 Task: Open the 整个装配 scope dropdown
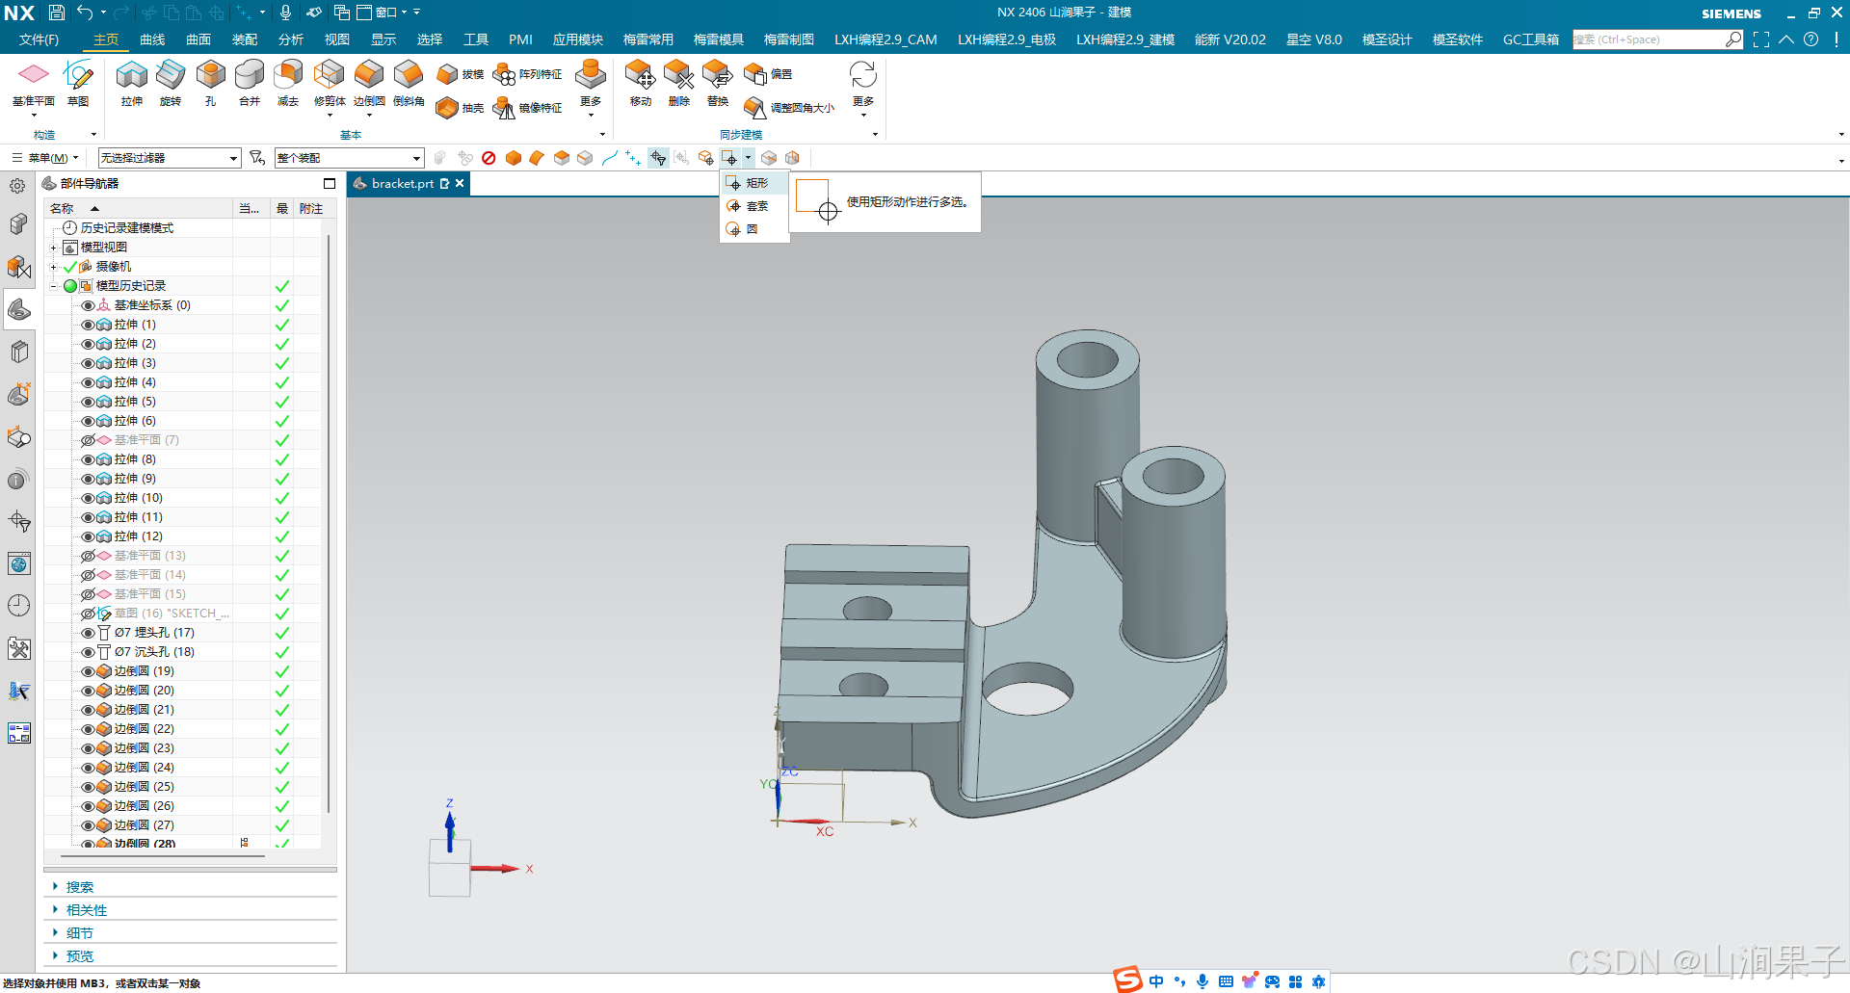[x=349, y=158]
